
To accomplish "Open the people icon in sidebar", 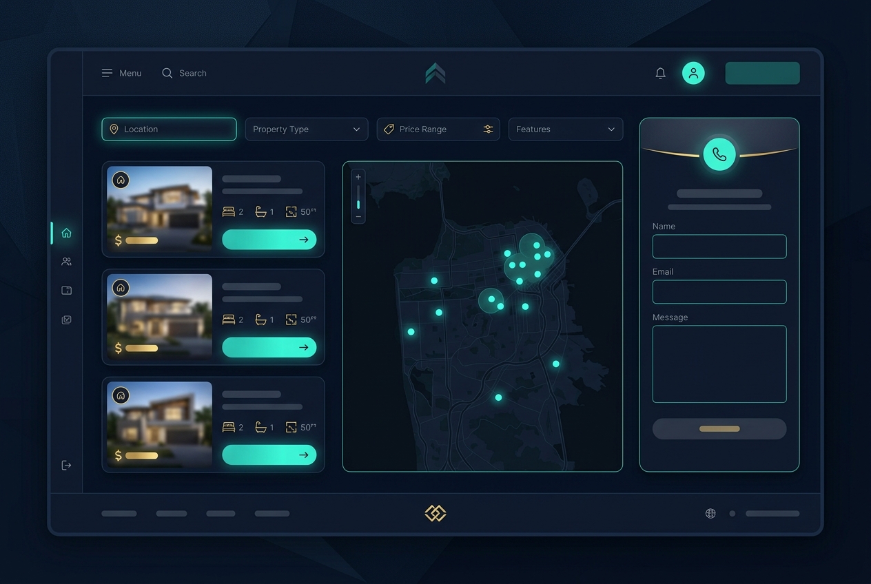I will pyautogui.click(x=66, y=262).
